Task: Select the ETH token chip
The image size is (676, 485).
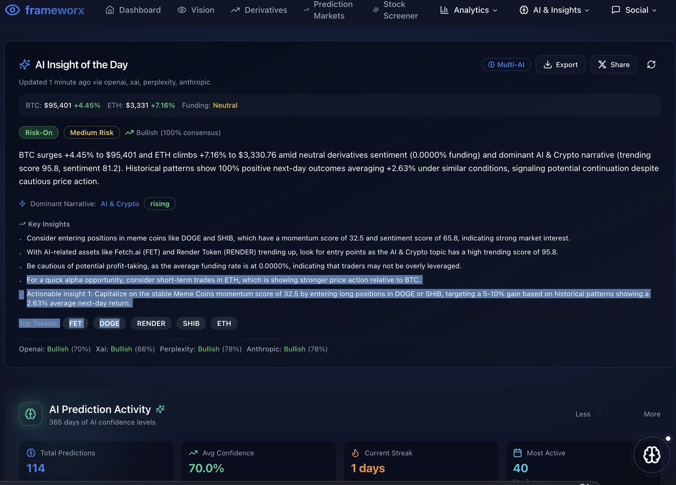Action: click(224, 323)
